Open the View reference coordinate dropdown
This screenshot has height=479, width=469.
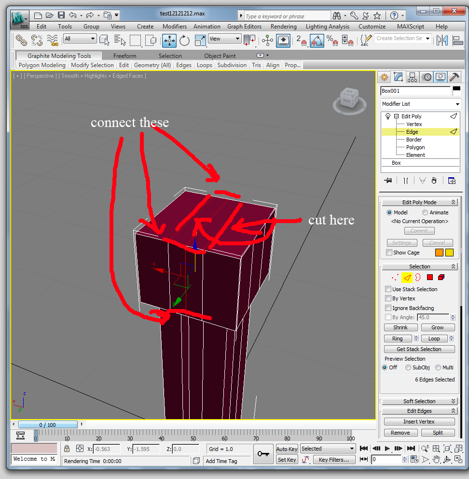224,39
